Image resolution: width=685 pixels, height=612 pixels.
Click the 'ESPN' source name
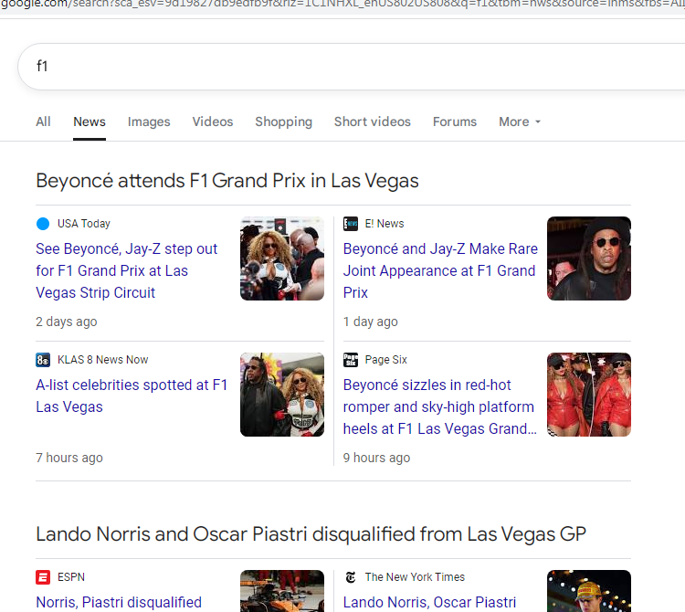click(x=71, y=577)
